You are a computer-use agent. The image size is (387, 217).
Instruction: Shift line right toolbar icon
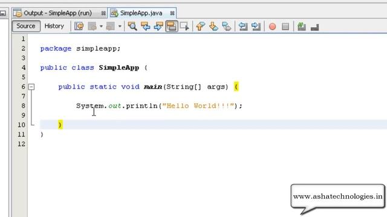[256, 26]
